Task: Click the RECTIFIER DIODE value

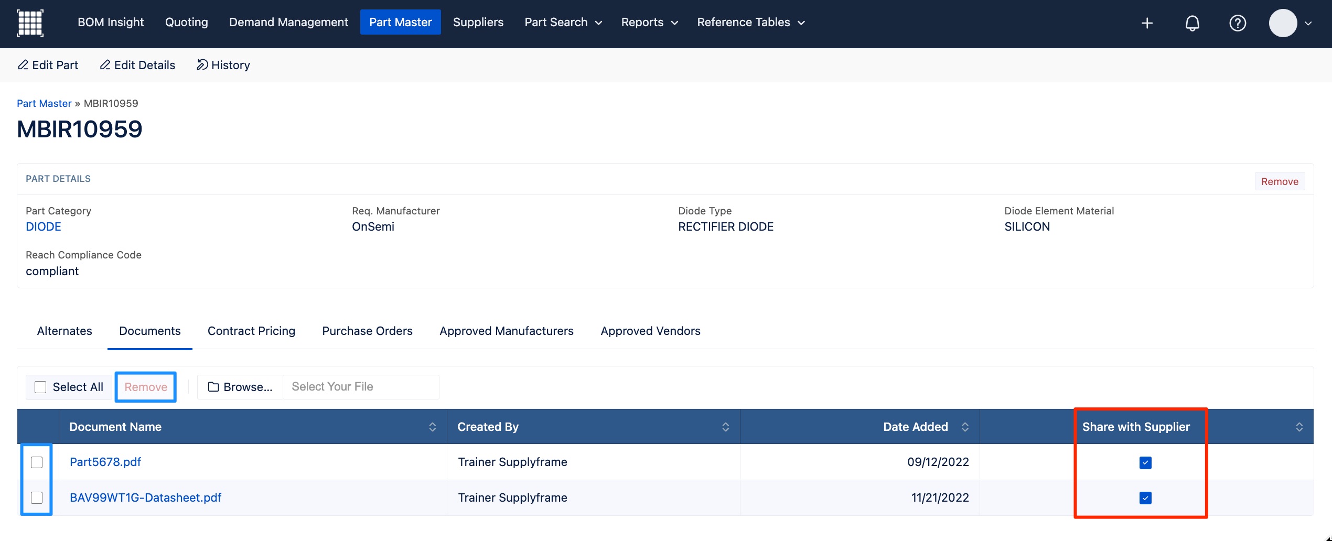Action: 726,226
